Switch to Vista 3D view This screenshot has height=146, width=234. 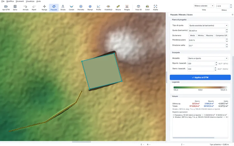(x=138, y=8)
